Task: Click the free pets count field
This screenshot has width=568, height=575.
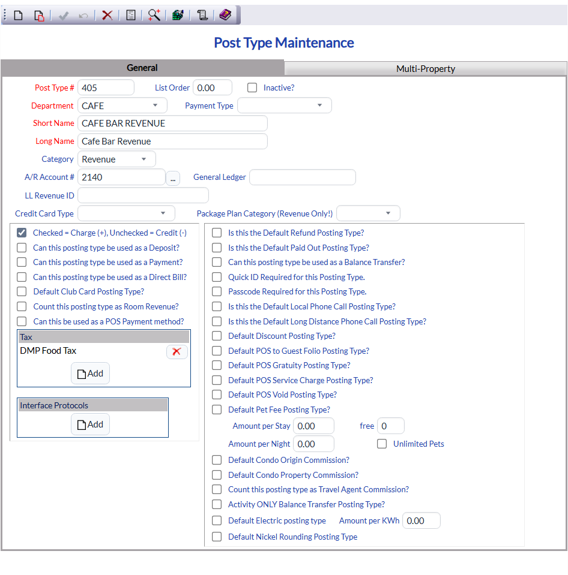Action: click(x=391, y=426)
